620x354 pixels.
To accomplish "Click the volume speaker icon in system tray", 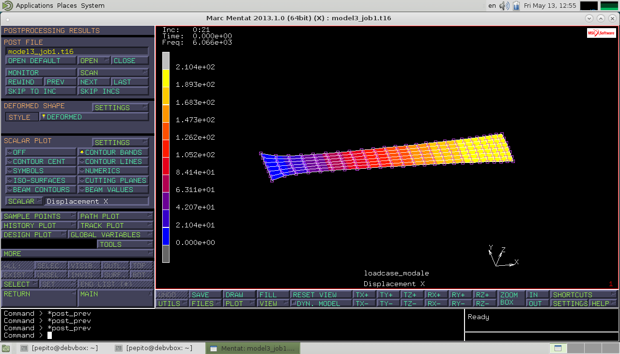I will 504,6.
